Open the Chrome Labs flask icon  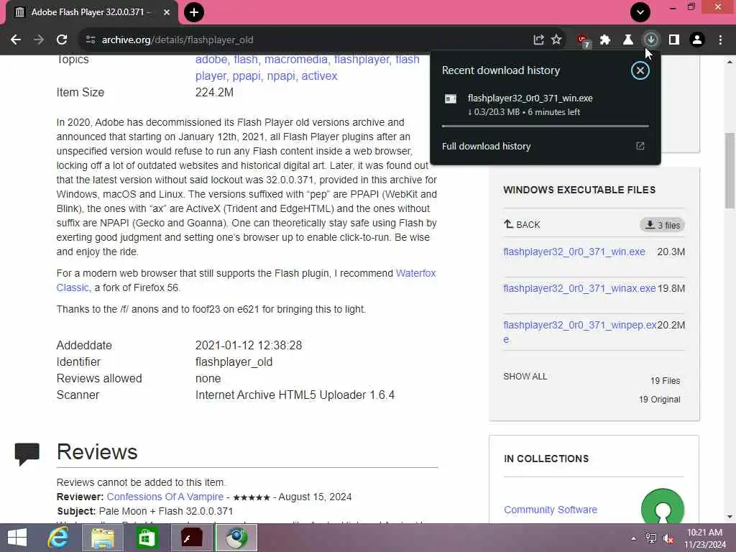(627, 40)
